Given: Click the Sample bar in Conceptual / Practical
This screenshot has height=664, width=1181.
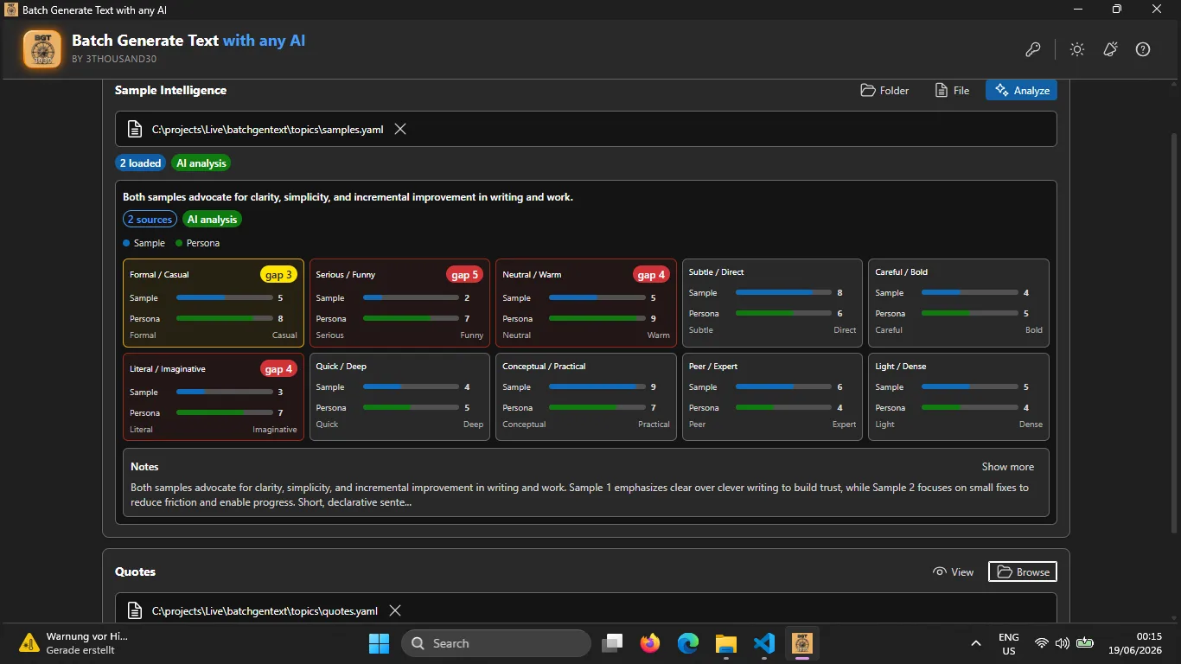Looking at the screenshot, I should pos(597,386).
